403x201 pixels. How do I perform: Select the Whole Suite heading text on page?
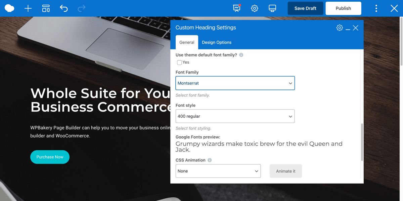pyautogui.click(x=101, y=100)
